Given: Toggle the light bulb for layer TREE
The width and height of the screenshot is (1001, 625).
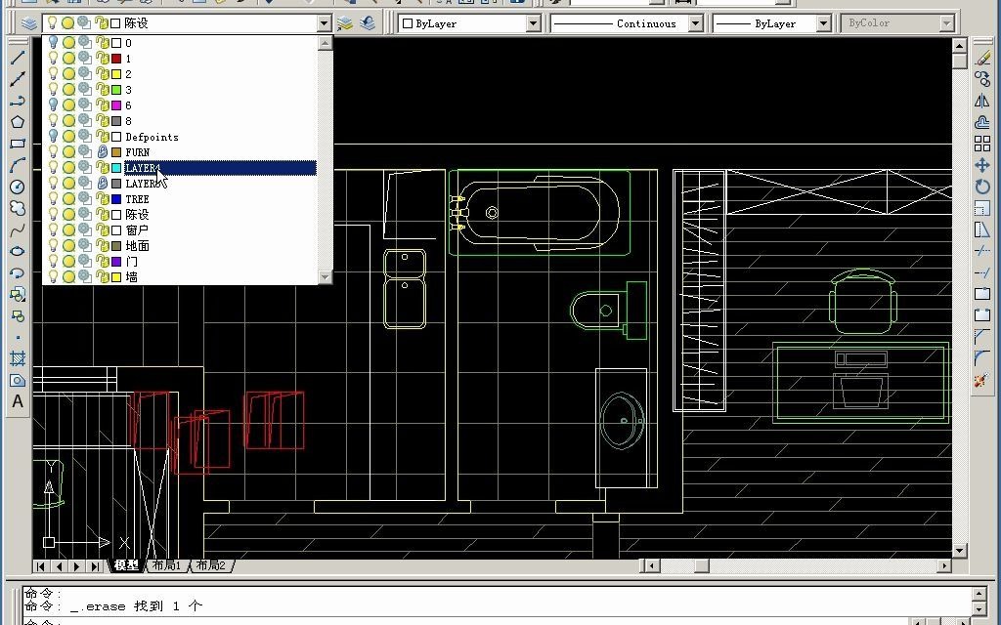Looking at the screenshot, I should 54,199.
